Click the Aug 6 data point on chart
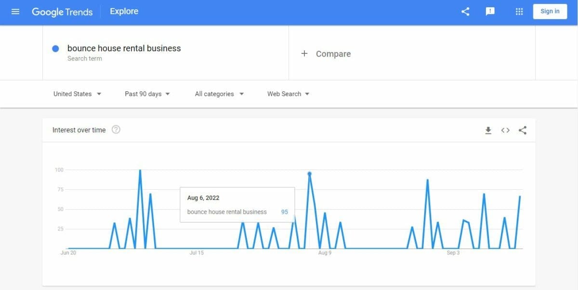Image resolution: width=578 pixels, height=290 pixels. pos(309,173)
